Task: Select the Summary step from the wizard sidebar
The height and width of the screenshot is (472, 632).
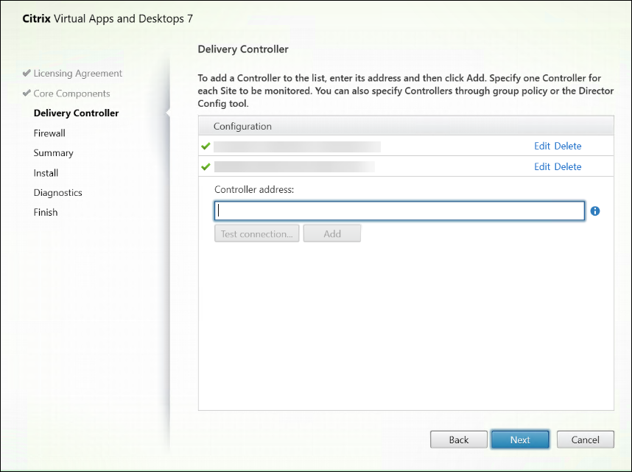Action: pos(52,152)
